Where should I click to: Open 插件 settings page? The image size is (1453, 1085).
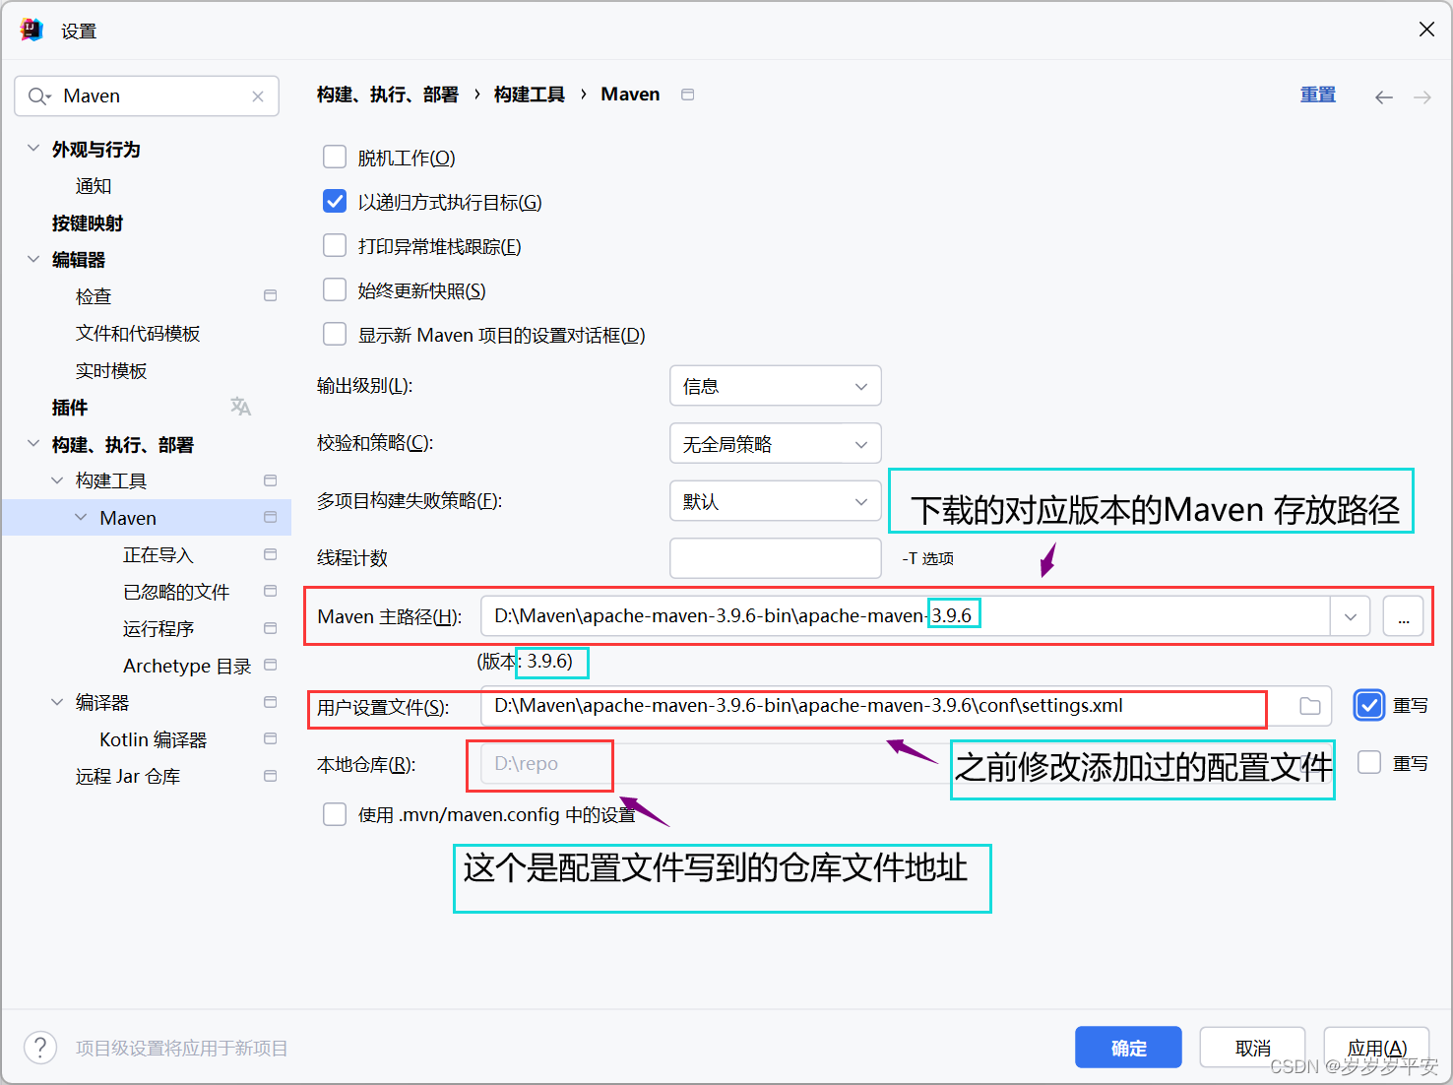pyautogui.click(x=70, y=408)
